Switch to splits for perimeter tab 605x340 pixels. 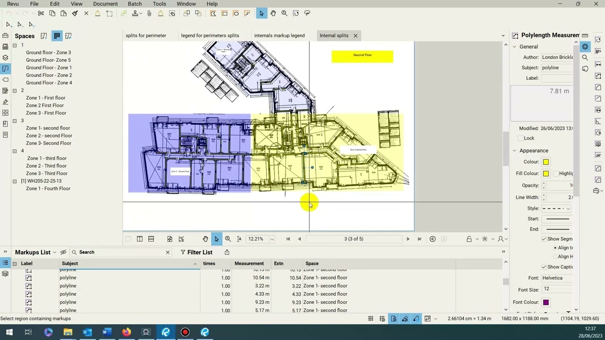(x=146, y=35)
